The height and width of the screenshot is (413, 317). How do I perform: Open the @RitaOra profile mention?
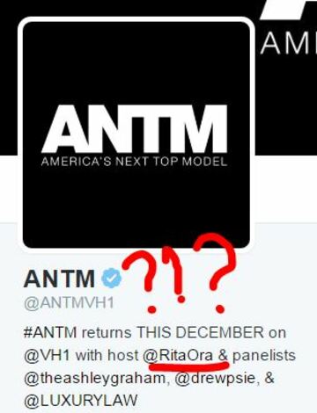[178, 355]
